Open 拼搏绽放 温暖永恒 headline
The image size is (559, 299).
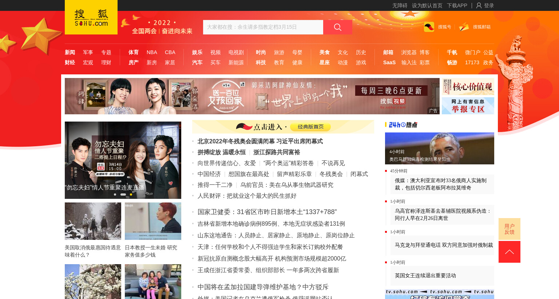(222, 152)
